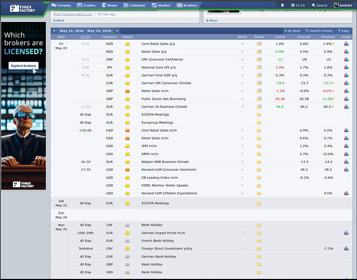Toggle alert bell for National Core CPI y/y
Screen dimensions: 357x280
click(x=242, y=67)
